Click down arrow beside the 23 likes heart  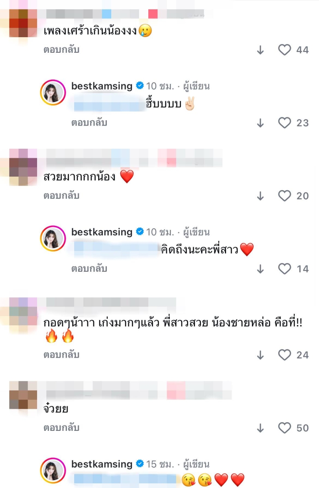260,123
